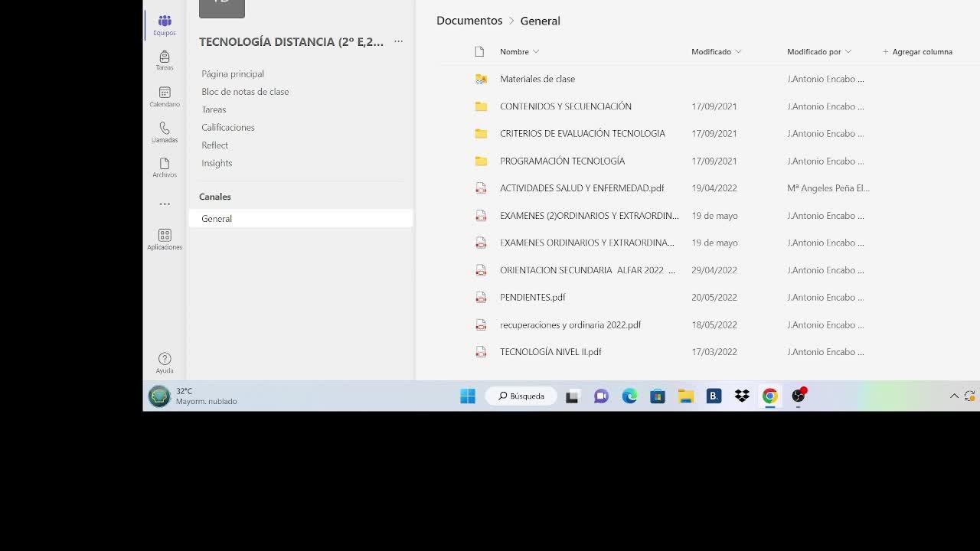Expand the Modificado por column dropdown
Viewport: 980px width, 551px height.
pos(848,51)
